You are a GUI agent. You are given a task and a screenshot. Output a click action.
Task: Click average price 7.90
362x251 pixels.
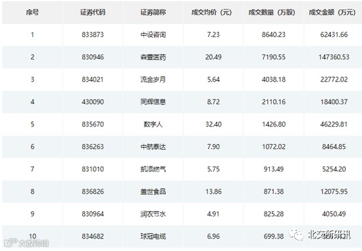[x=213, y=147]
